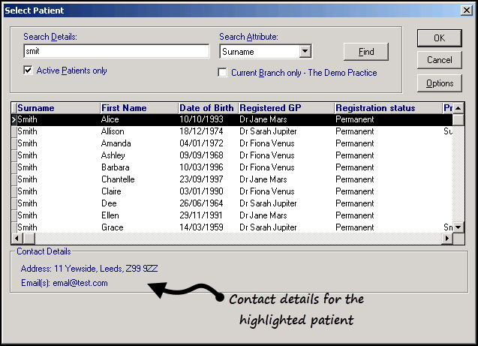Image resolution: width=478 pixels, height=346 pixels.
Task: Sort by Registration status column header
Action: point(387,108)
